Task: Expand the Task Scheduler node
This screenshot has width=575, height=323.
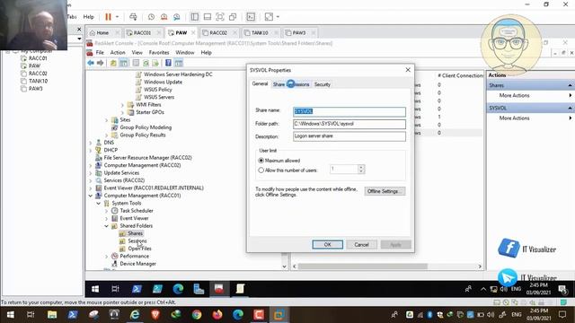Action: point(106,211)
